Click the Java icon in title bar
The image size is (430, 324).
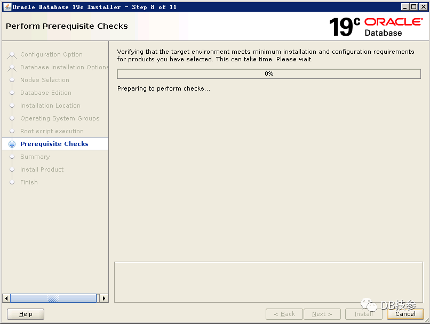tap(7, 7)
